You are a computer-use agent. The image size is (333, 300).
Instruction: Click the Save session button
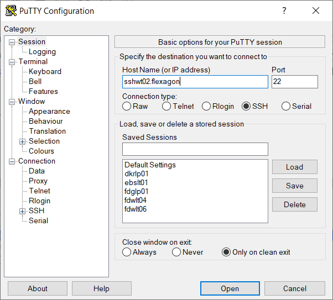click(x=295, y=186)
